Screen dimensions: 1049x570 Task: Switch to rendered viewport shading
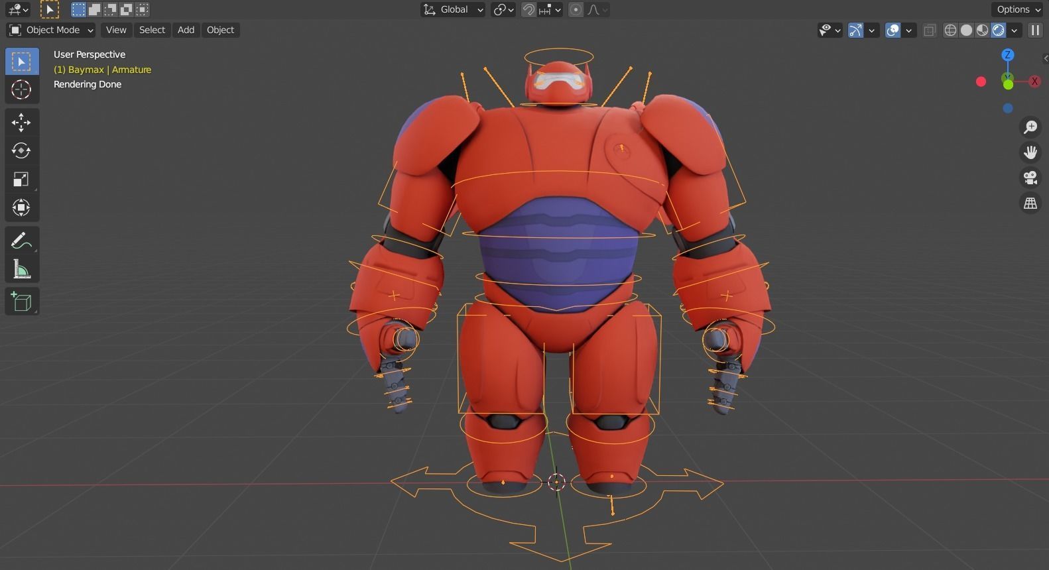tap(998, 30)
